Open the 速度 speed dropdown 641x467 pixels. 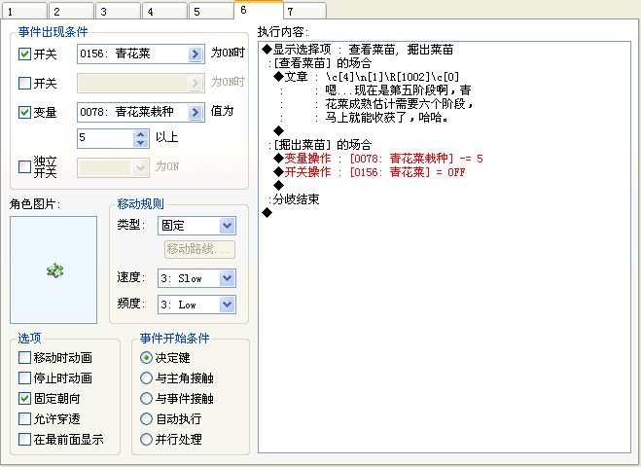(227, 278)
